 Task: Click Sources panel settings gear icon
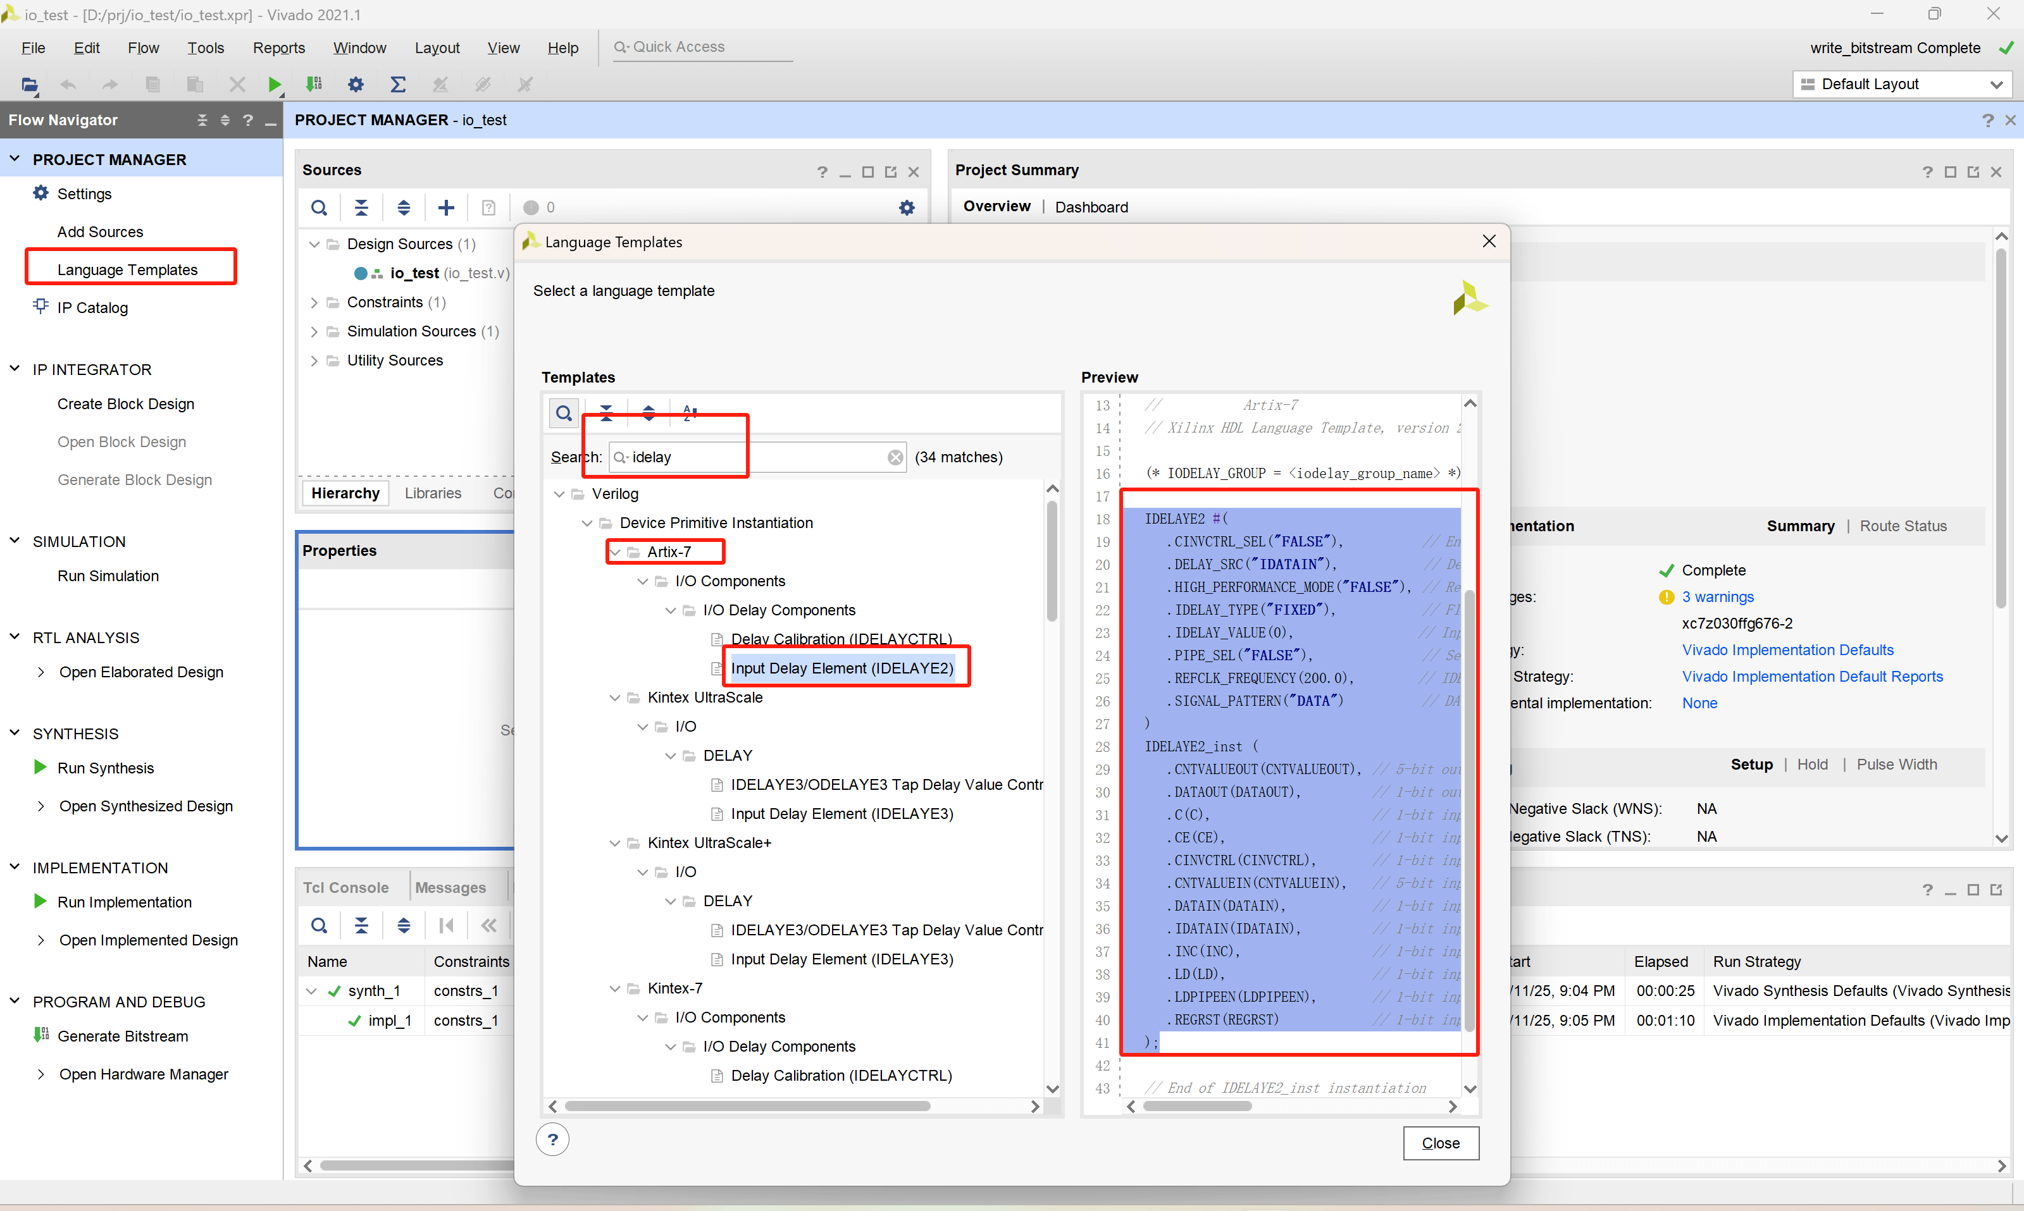pyautogui.click(x=906, y=207)
